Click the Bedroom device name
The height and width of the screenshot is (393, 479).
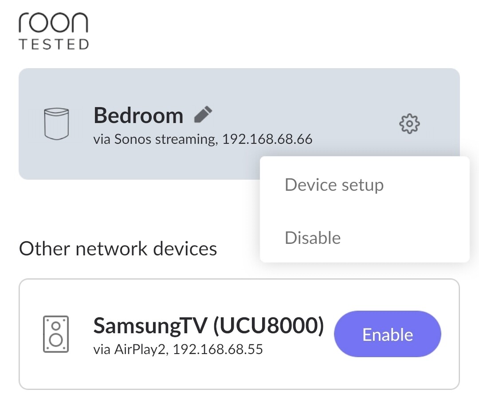(x=138, y=116)
